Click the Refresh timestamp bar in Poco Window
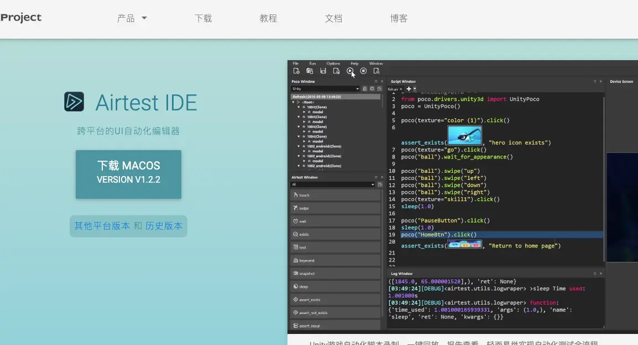 tap(336, 97)
